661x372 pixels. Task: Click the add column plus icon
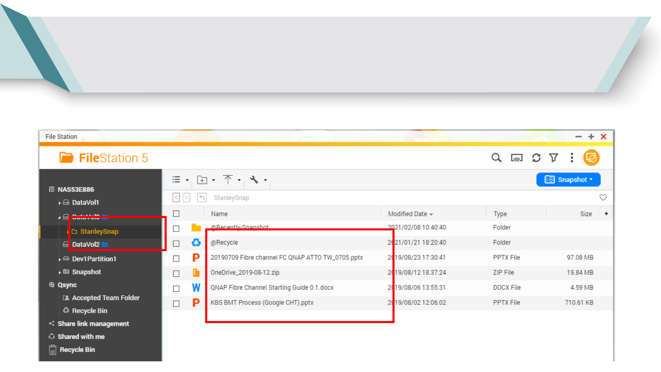pos(606,214)
